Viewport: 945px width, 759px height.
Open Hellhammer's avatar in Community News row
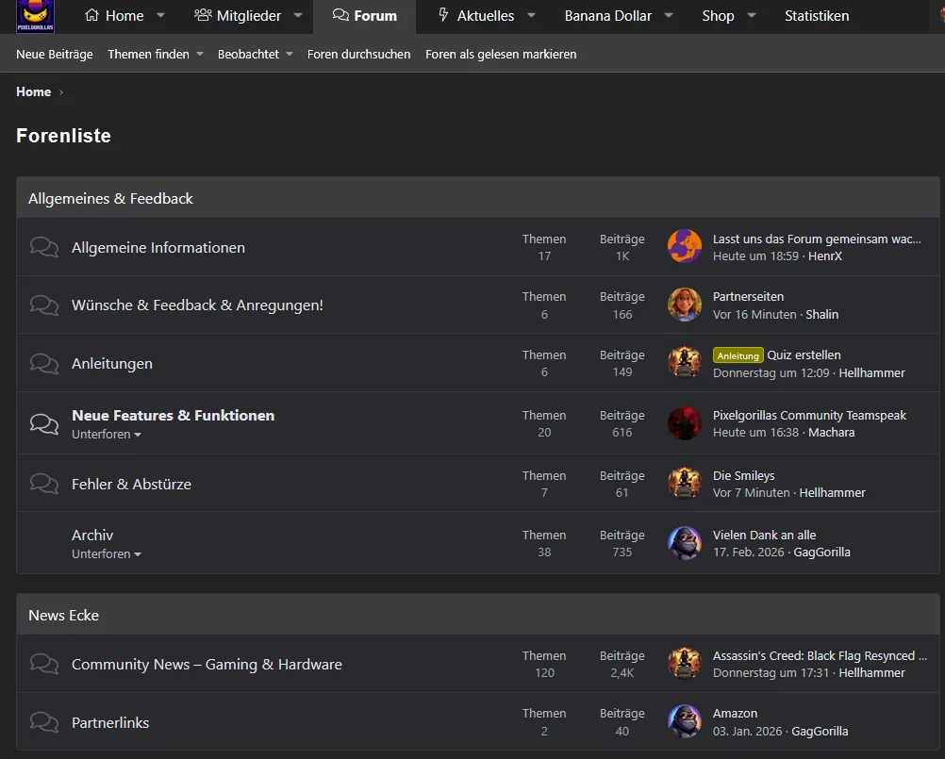click(685, 663)
